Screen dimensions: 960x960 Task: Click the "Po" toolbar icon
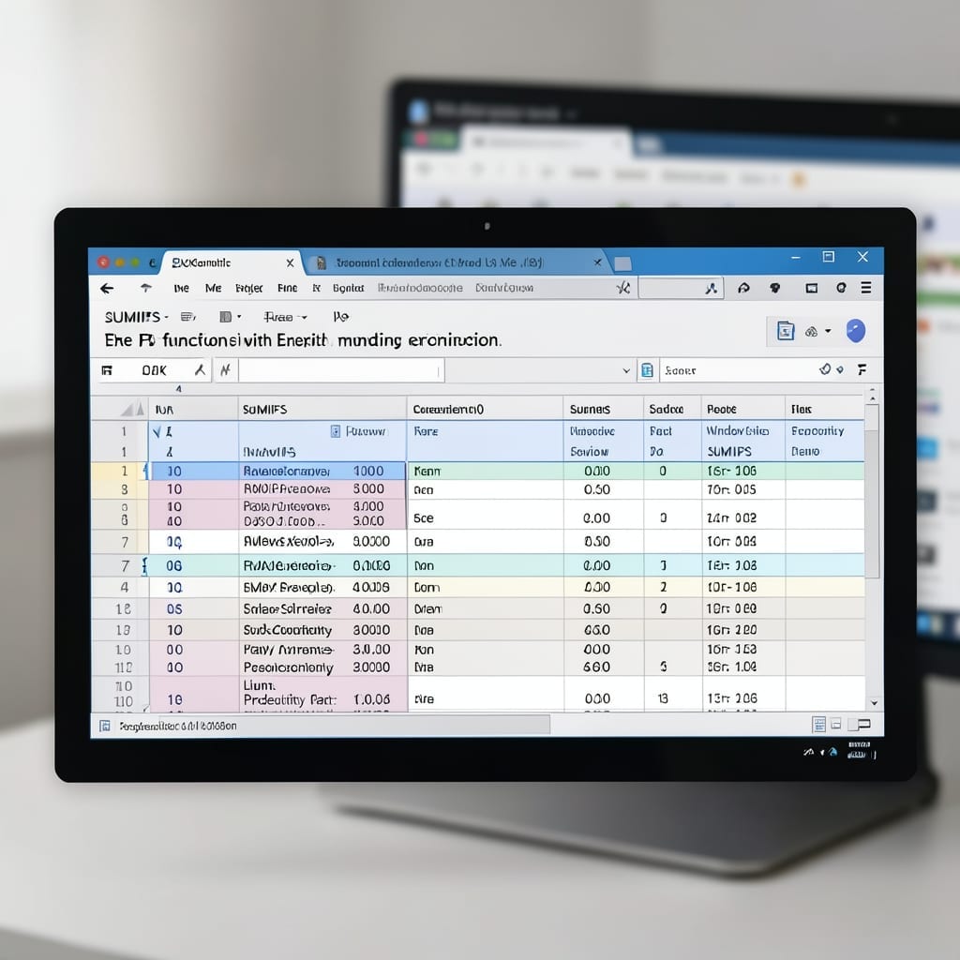pos(340,317)
